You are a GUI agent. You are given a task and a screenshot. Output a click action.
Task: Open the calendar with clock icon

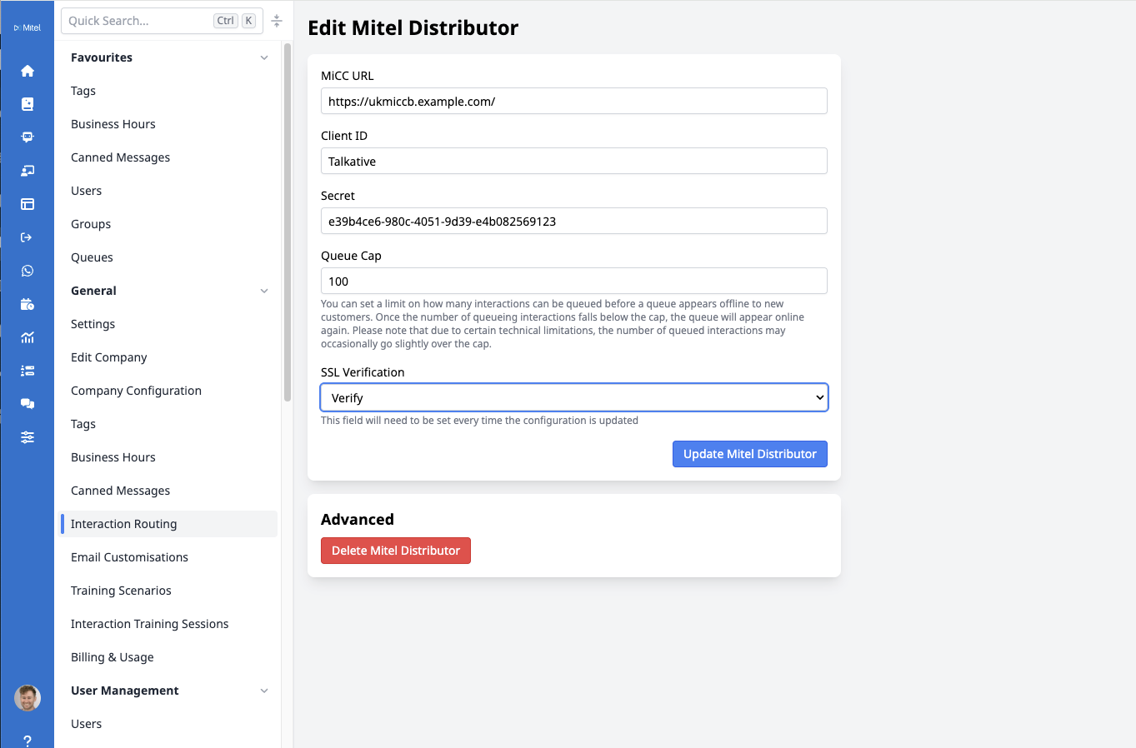(x=28, y=304)
